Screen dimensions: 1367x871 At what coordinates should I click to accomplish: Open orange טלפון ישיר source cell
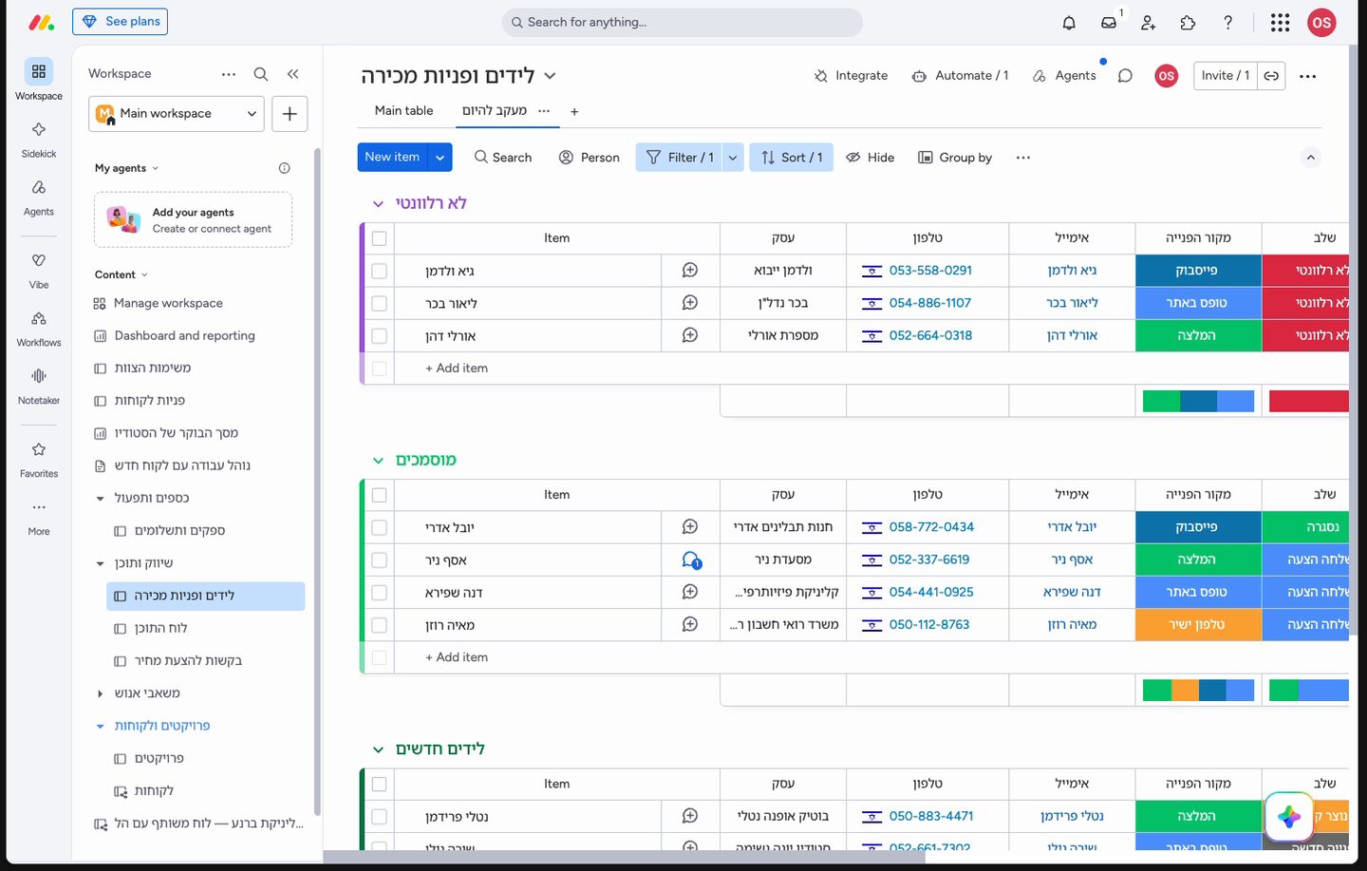point(1198,625)
